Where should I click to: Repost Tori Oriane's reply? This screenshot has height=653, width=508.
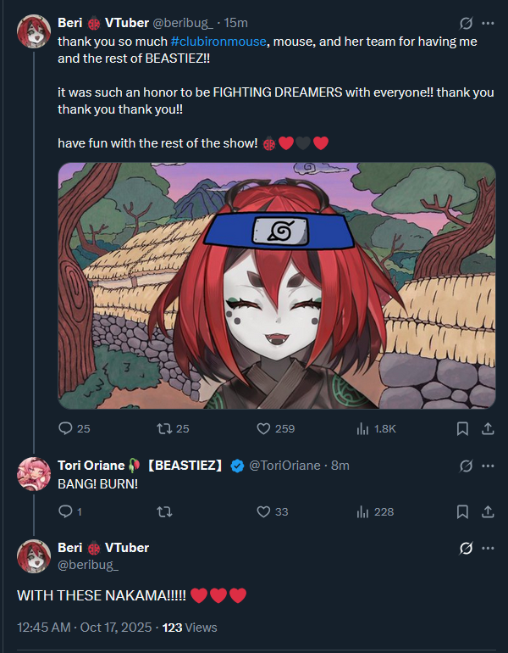[x=164, y=511]
